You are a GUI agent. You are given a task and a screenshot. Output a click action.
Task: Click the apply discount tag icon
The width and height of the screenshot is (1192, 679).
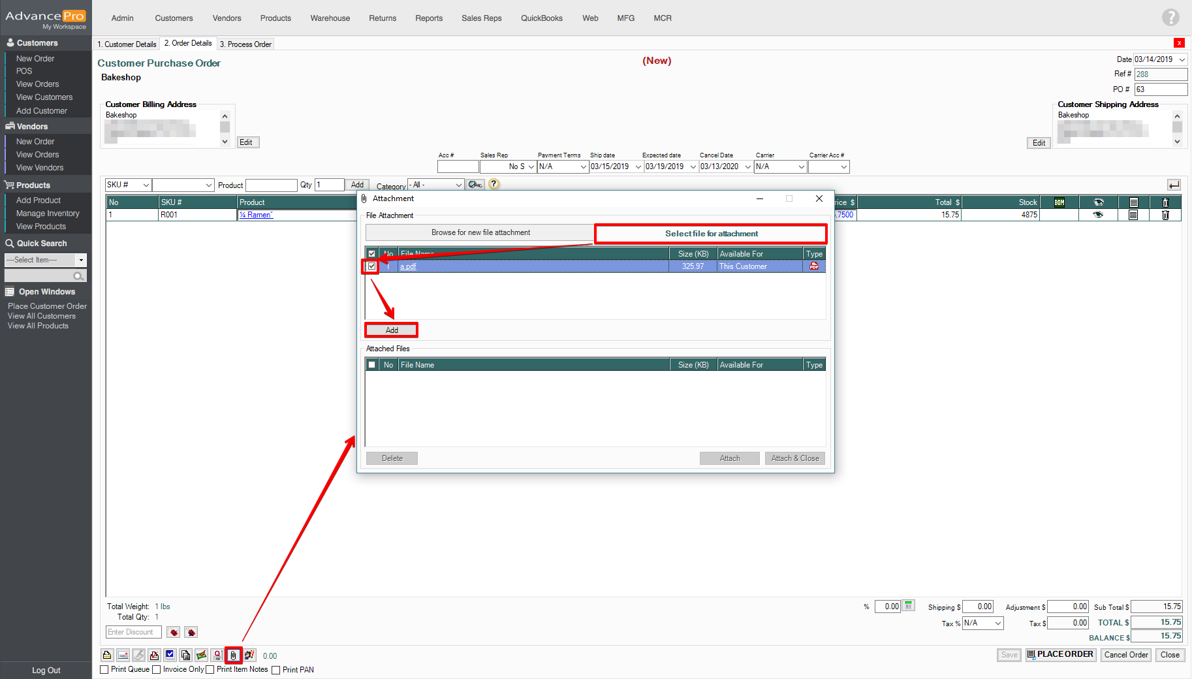point(174,632)
